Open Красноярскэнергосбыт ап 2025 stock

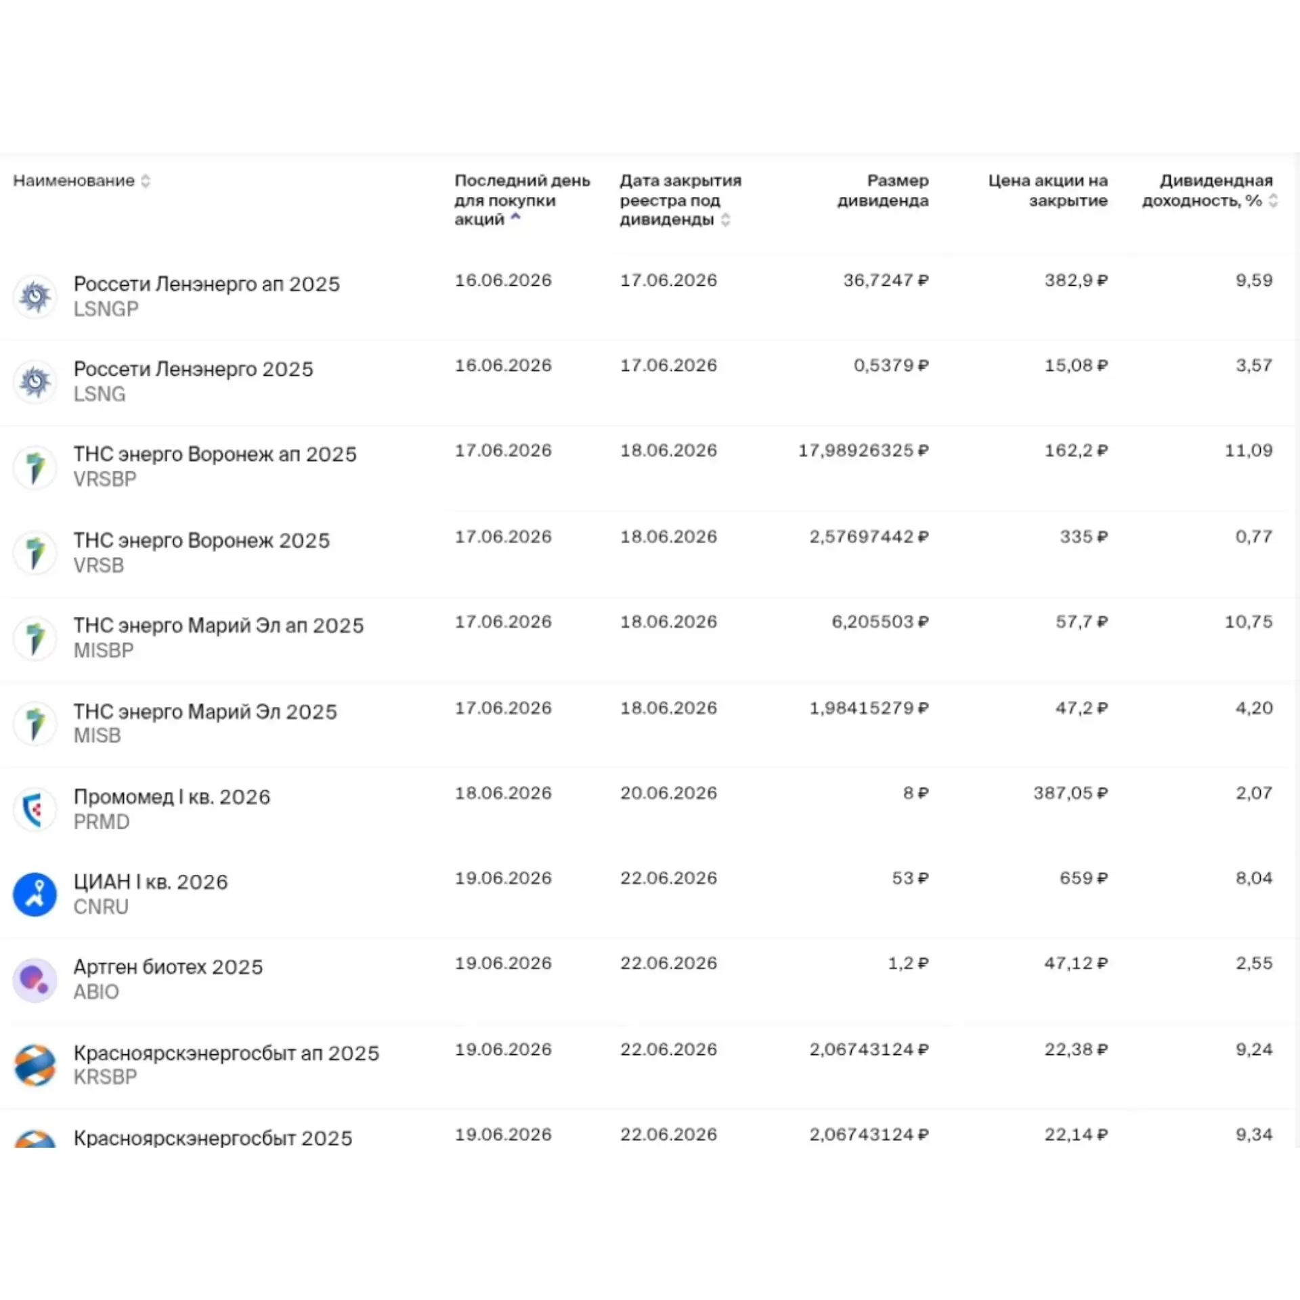coord(226,1053)
